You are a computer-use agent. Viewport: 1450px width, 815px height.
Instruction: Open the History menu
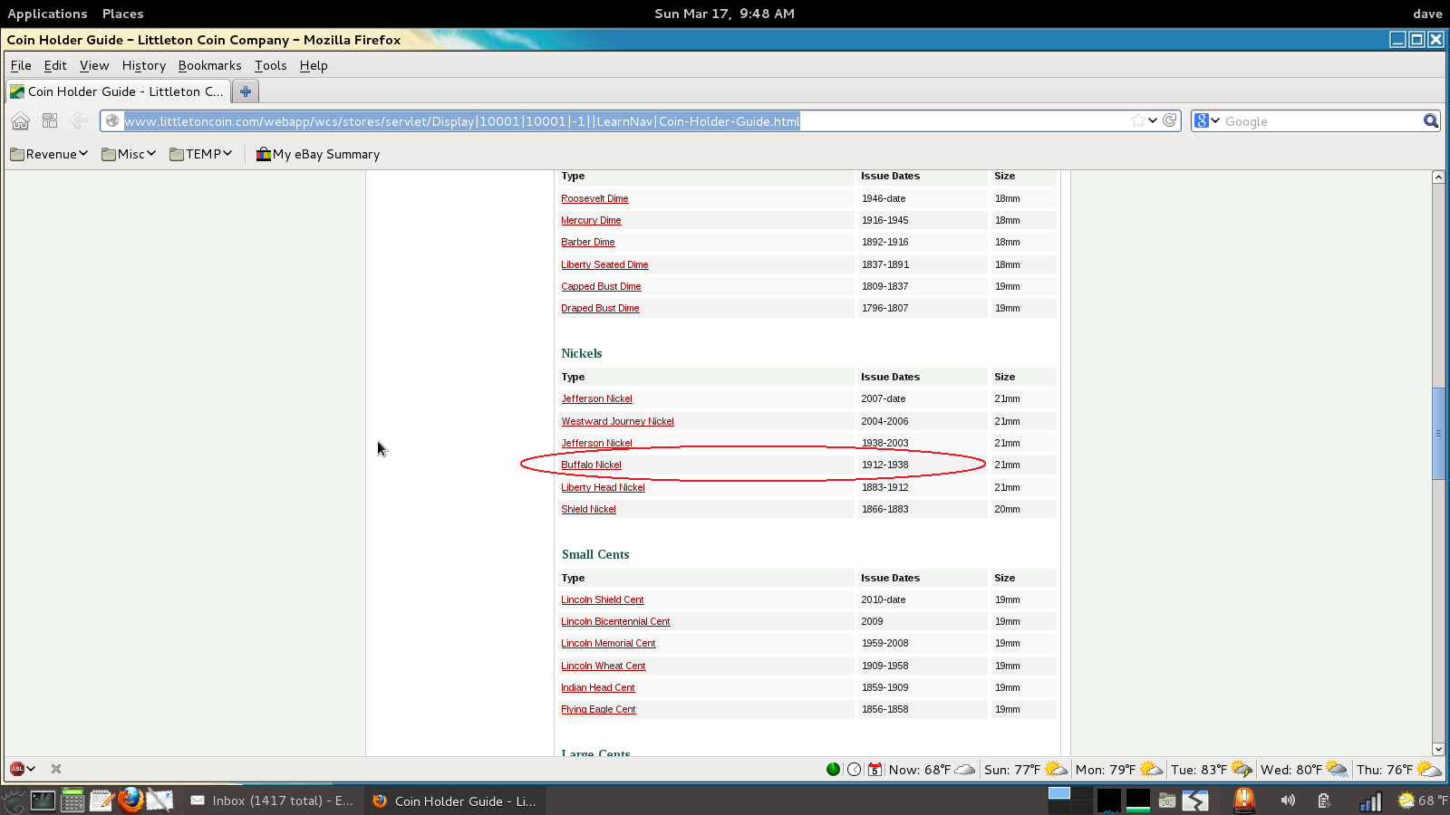[143, 65]
